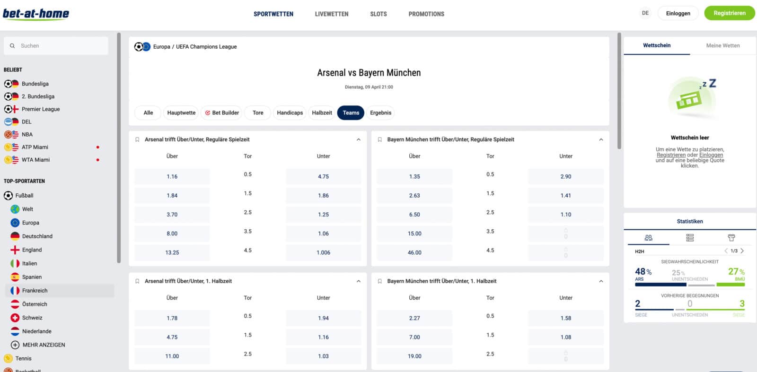Image resolution: width=757 pixels, height=372 pixels.
Task: Click the main content scrollbar
Action: (x=619, y=91)
